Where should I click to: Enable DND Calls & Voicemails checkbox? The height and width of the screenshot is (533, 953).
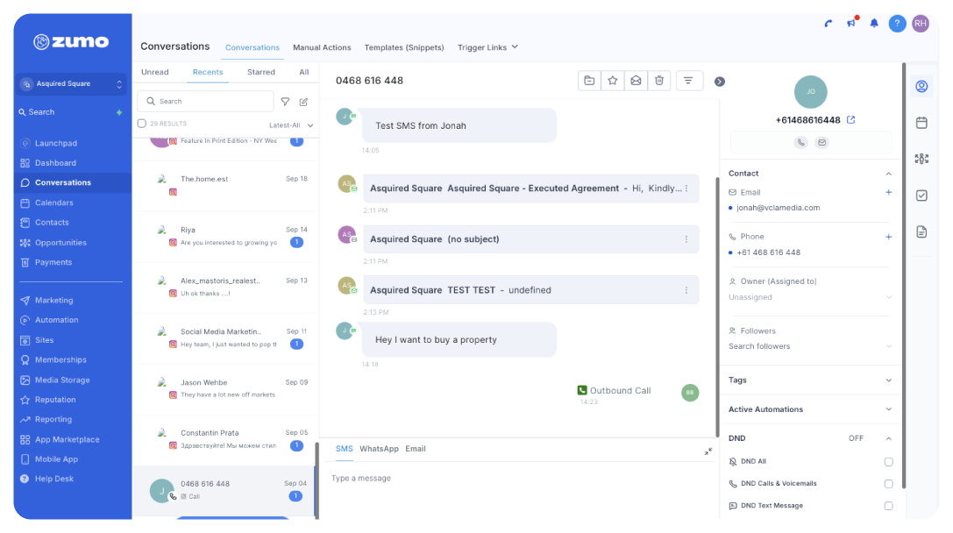(889, 484)
